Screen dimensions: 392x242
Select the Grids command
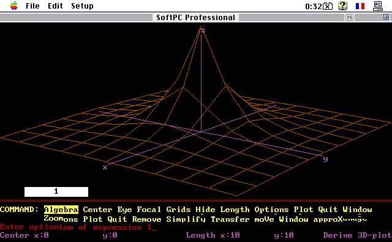[x=178, y=210]
